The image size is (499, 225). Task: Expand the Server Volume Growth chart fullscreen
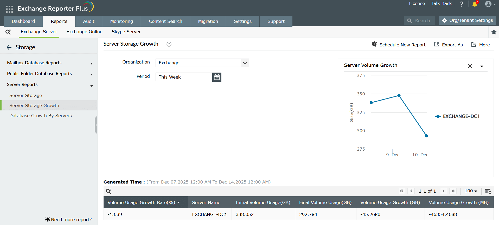click(x=470, y=66)
